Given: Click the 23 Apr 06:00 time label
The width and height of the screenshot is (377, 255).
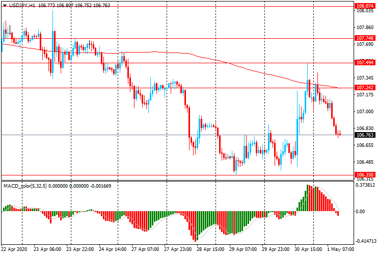Looking at the screenshot, I should (x=47, y=249).
